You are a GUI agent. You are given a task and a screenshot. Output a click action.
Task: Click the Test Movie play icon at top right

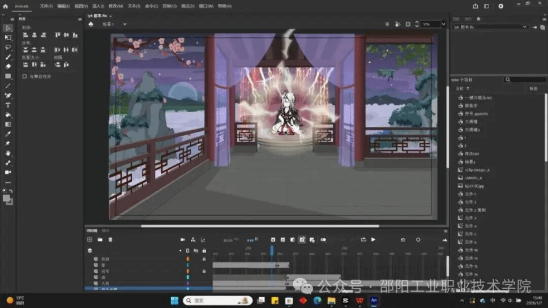click(x=500, y=6)
